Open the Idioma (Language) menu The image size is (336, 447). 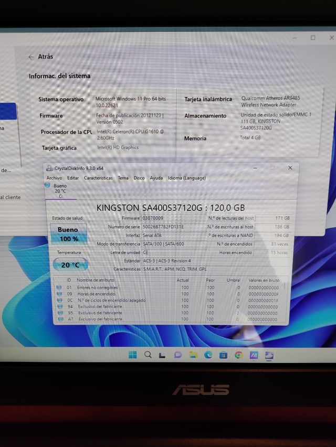pyautogui.click(x=187, y=178)
